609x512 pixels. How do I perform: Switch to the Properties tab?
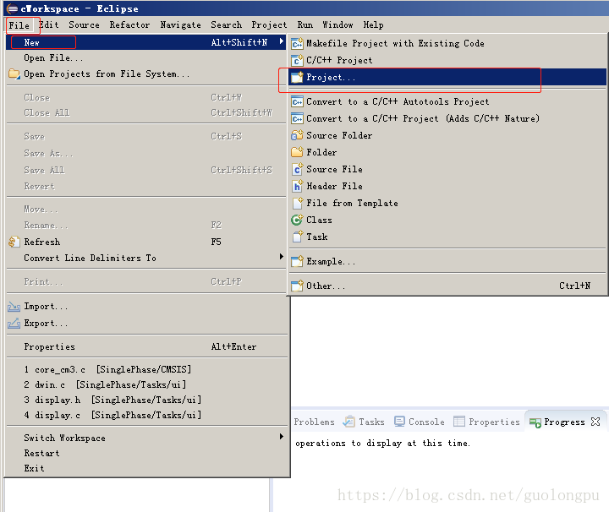[x=494, y=422]
